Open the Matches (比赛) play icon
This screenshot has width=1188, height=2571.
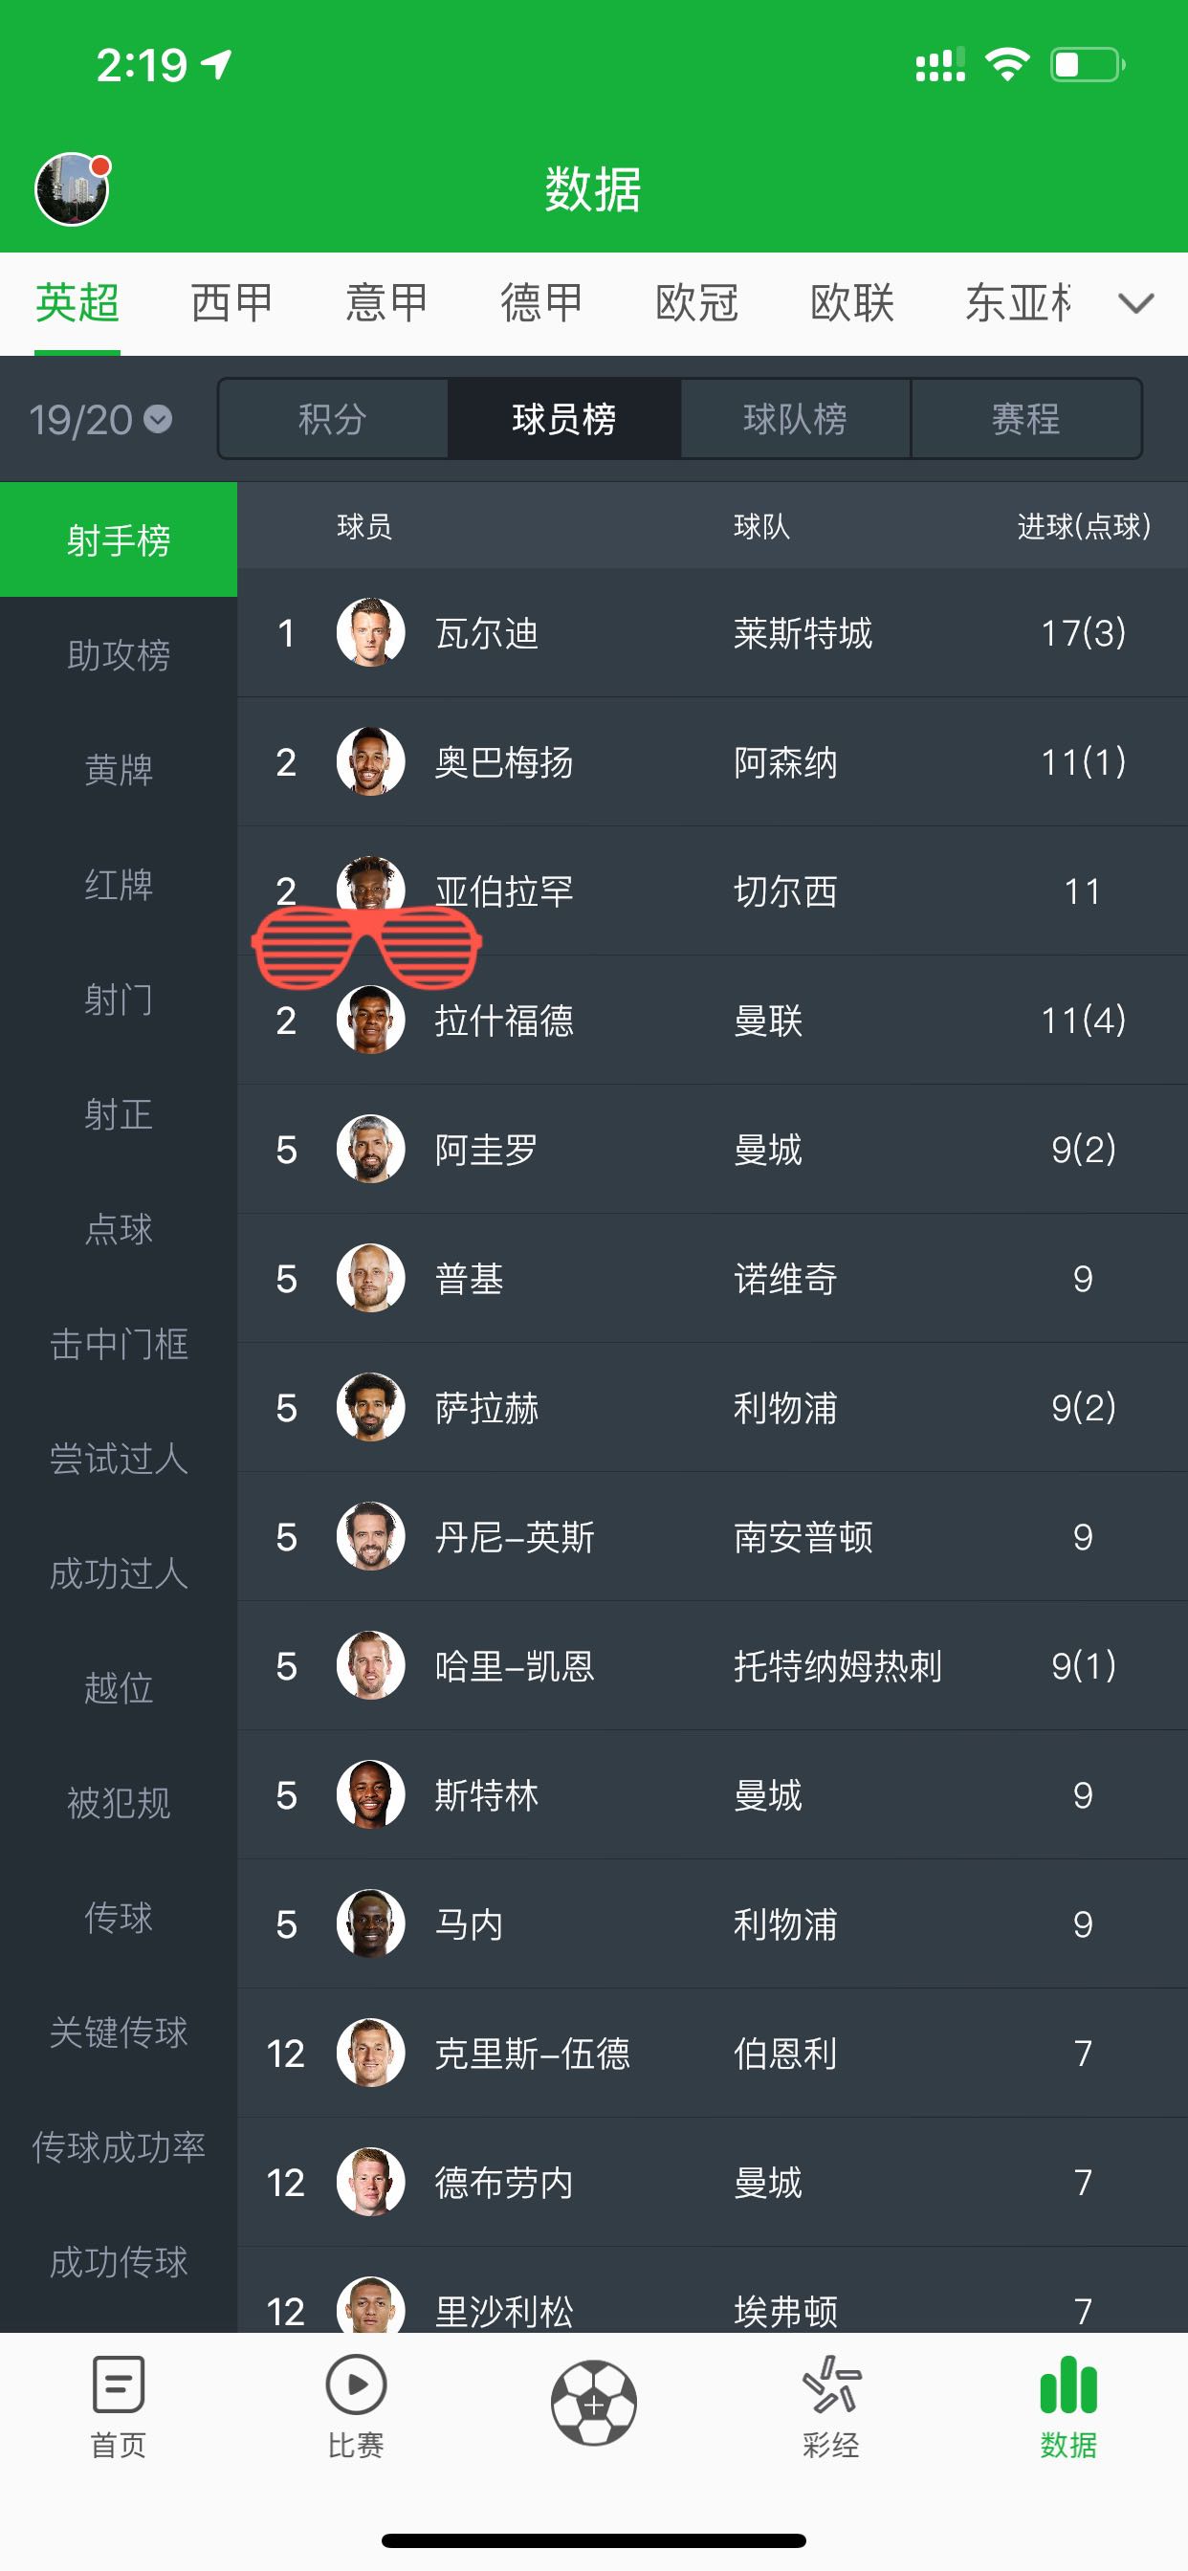pyautogui.click(x=356, y=2384)
